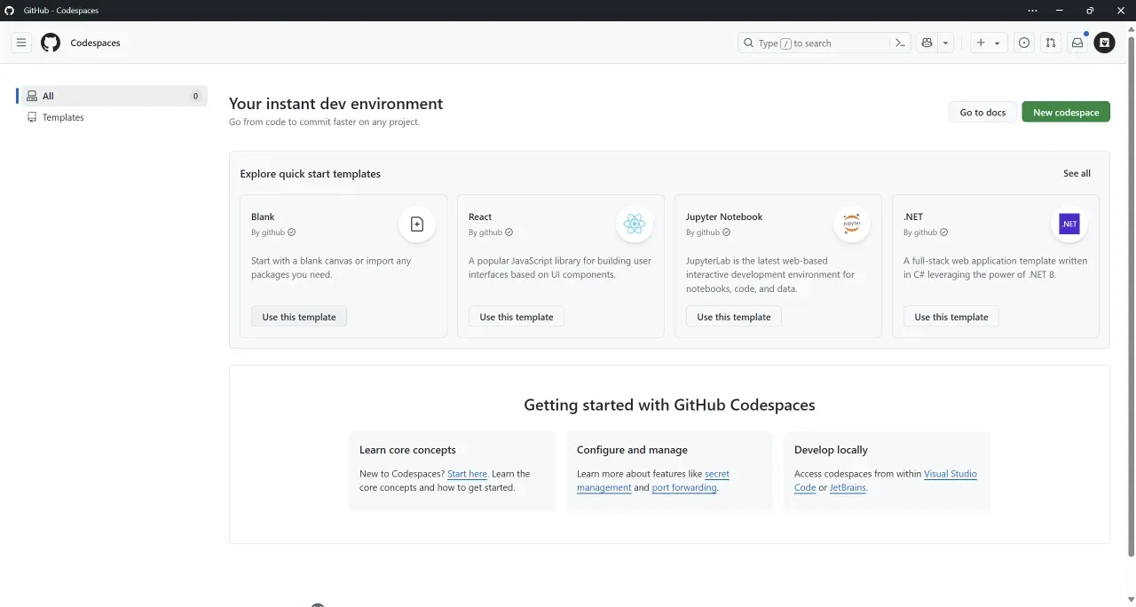Use the Jupyter Notebook template

pos(734,317)
